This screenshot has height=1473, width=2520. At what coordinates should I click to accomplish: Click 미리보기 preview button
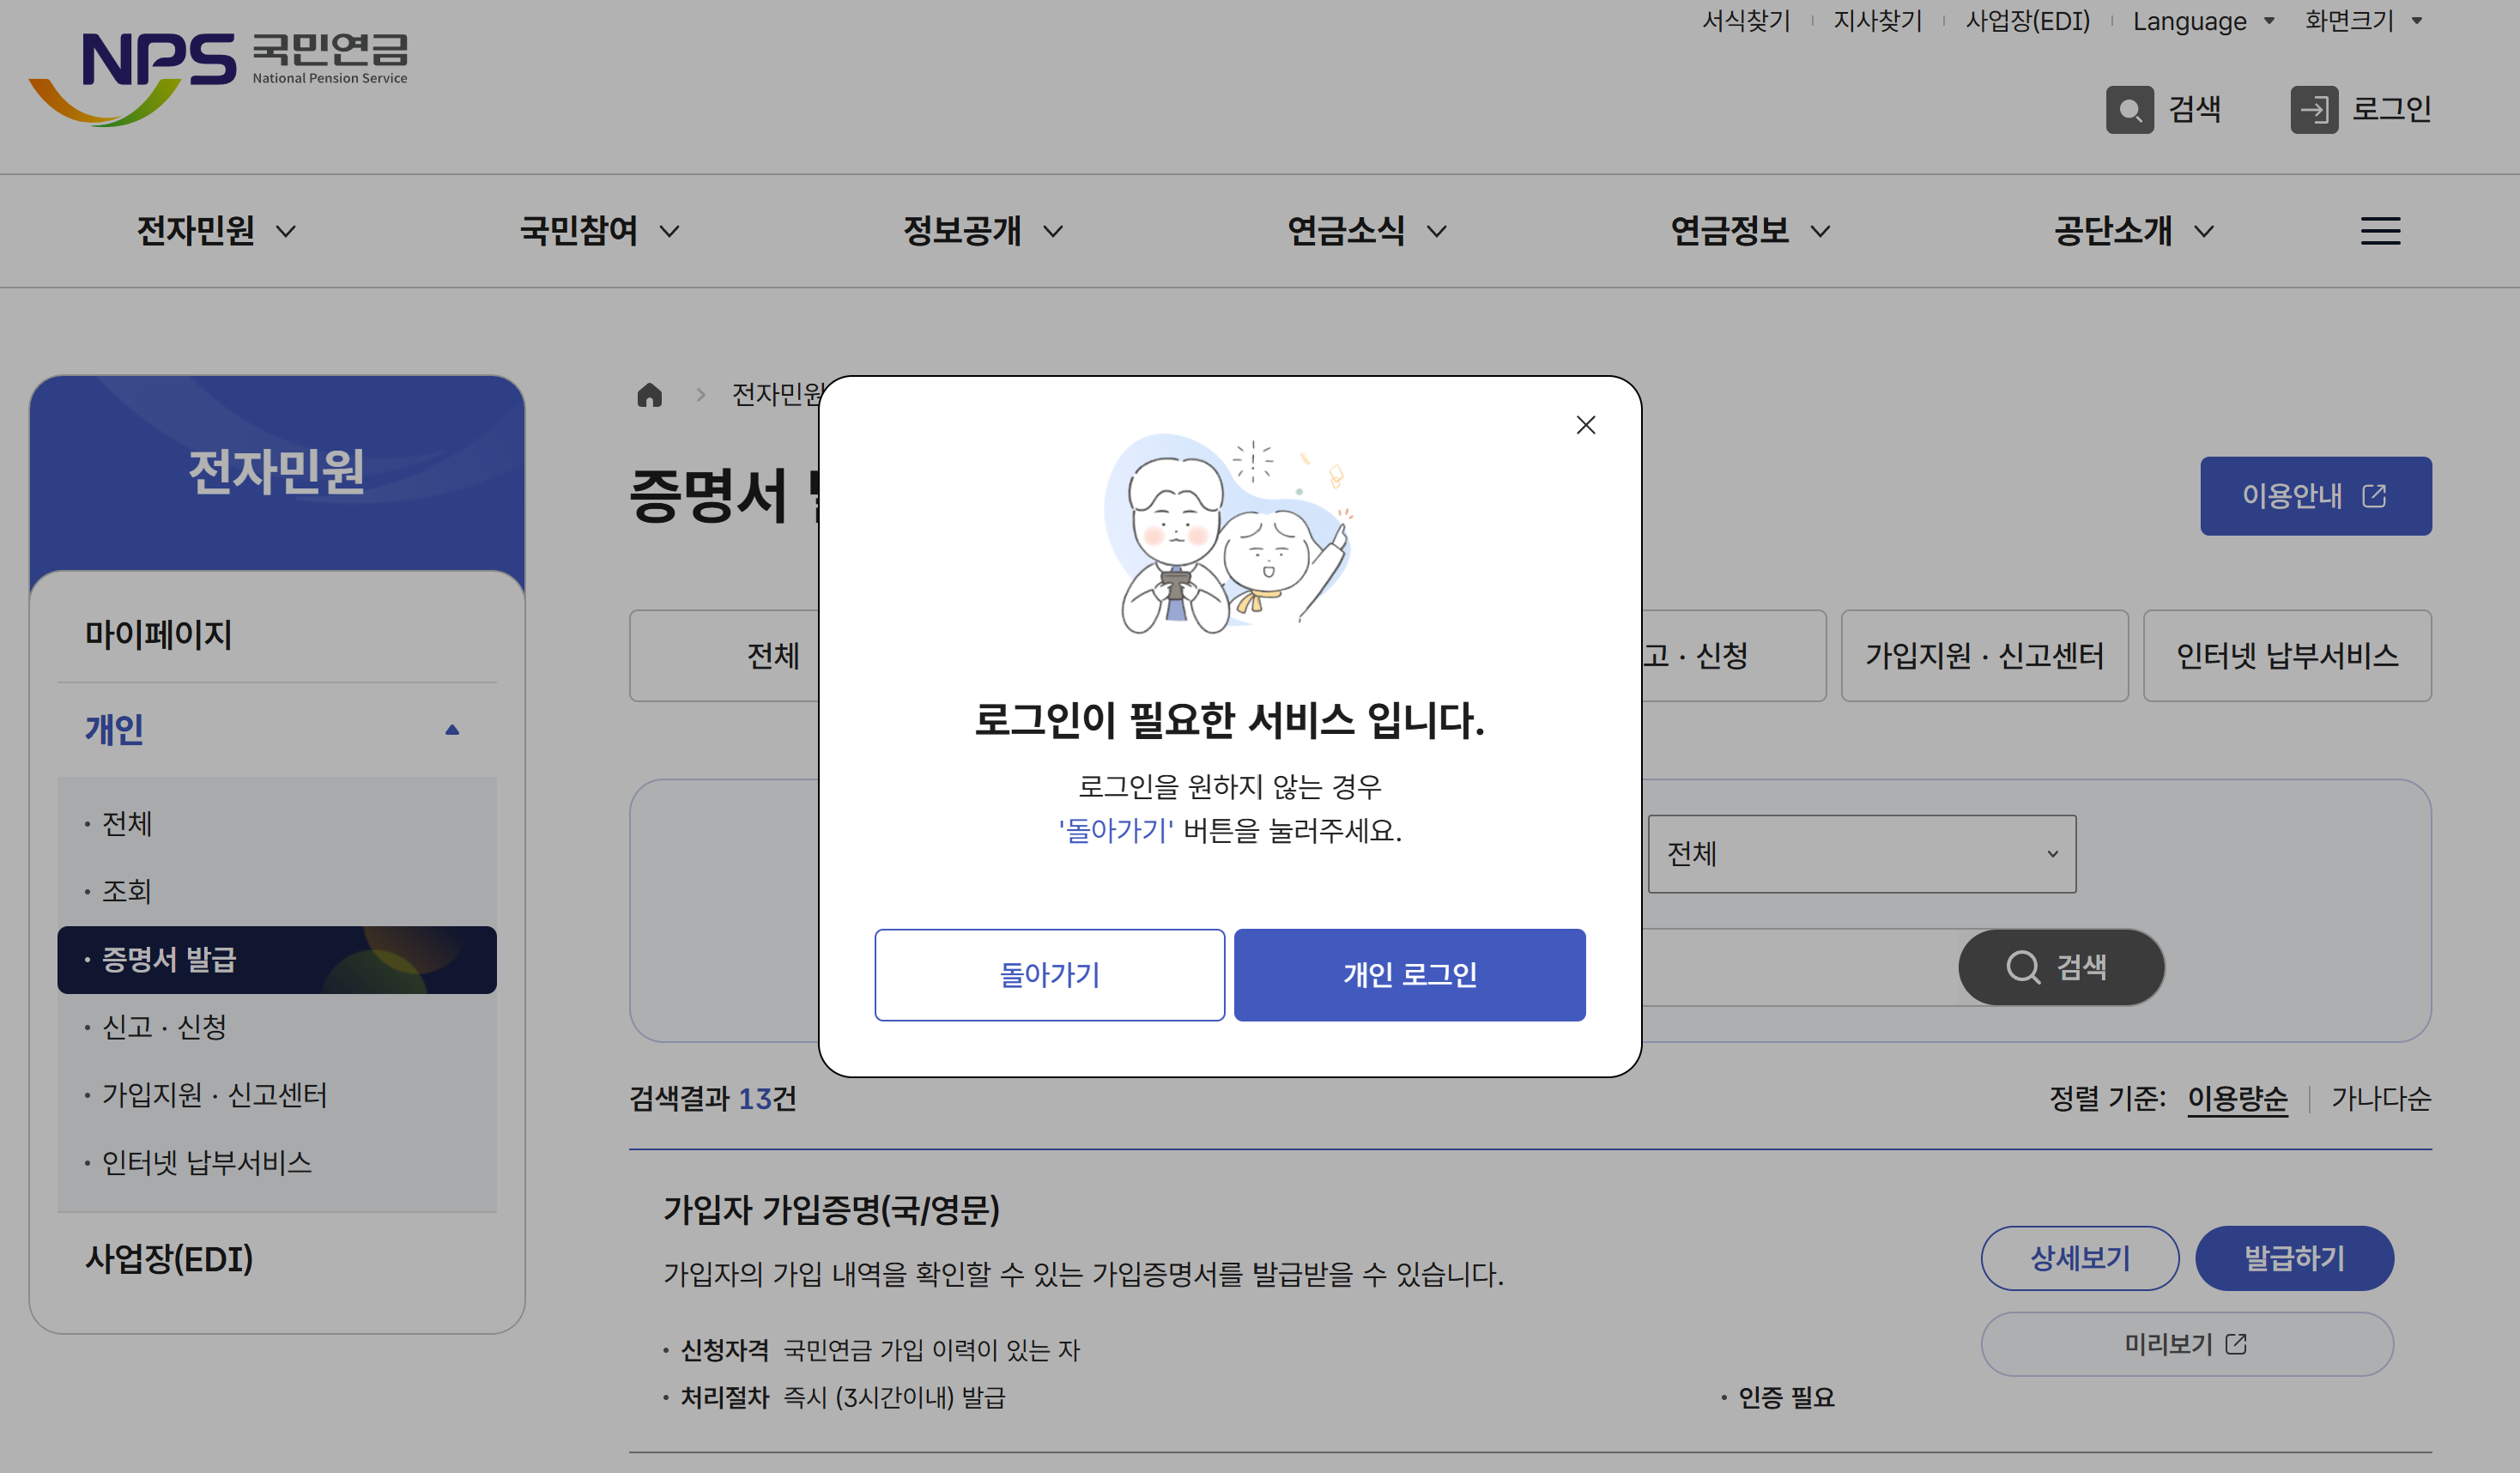(2186, 1344)
